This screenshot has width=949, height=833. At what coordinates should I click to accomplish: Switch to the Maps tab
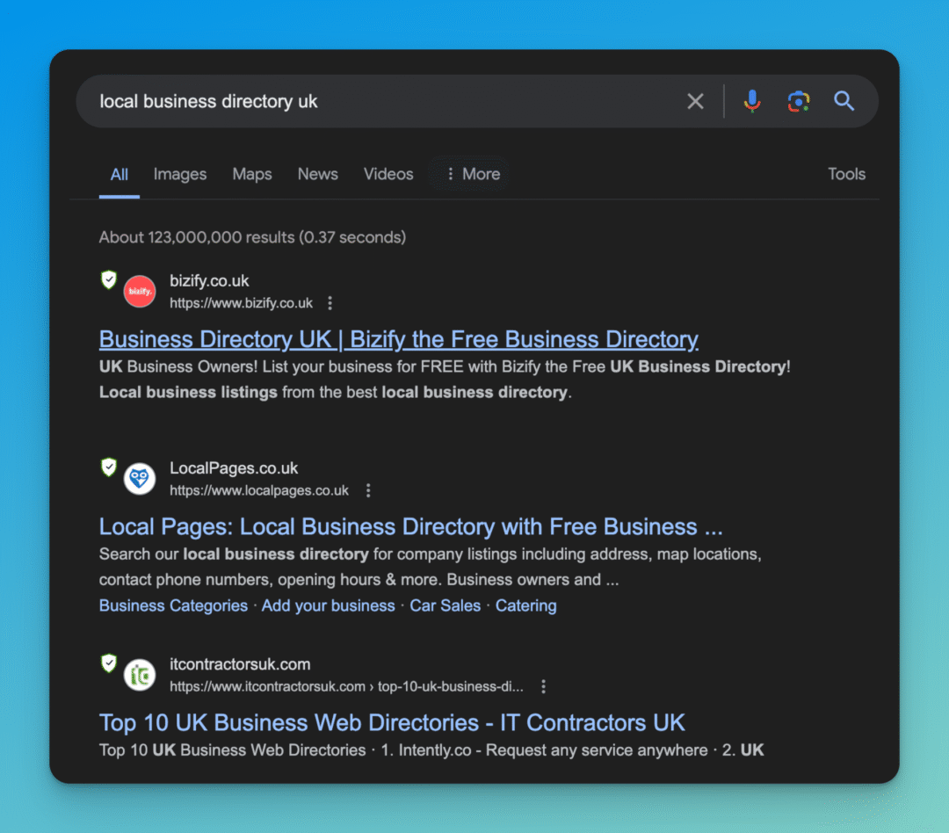click(x=252, y=174)
